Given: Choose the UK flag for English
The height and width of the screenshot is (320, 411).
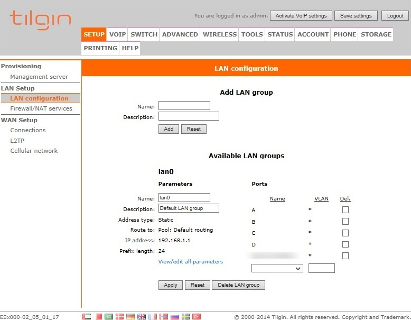Looking at the screenshot, I should tap(142, 317).
